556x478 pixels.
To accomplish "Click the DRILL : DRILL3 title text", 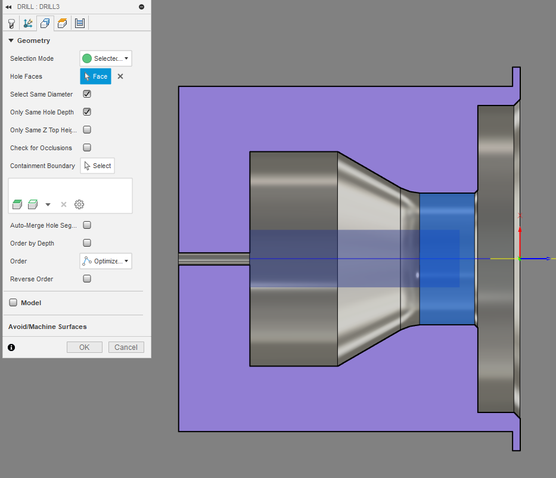I will (38, 7).
